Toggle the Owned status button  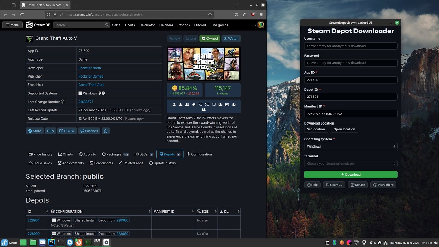210,38
